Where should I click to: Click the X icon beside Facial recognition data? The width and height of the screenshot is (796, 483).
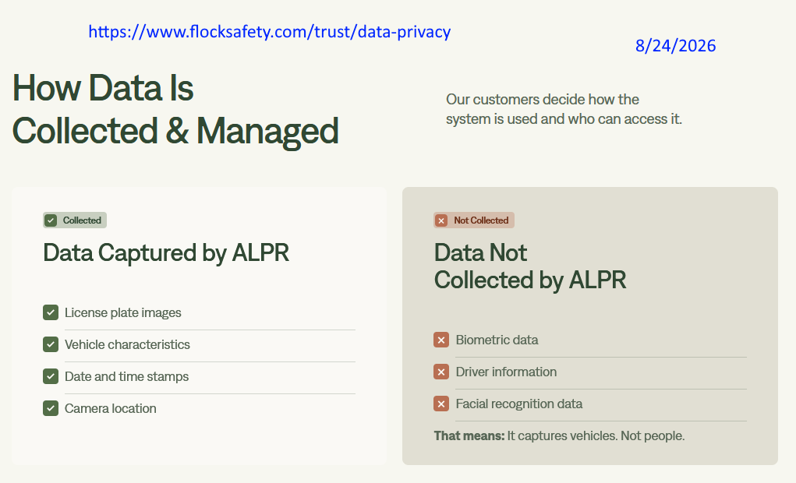click(x=441, y=404)
